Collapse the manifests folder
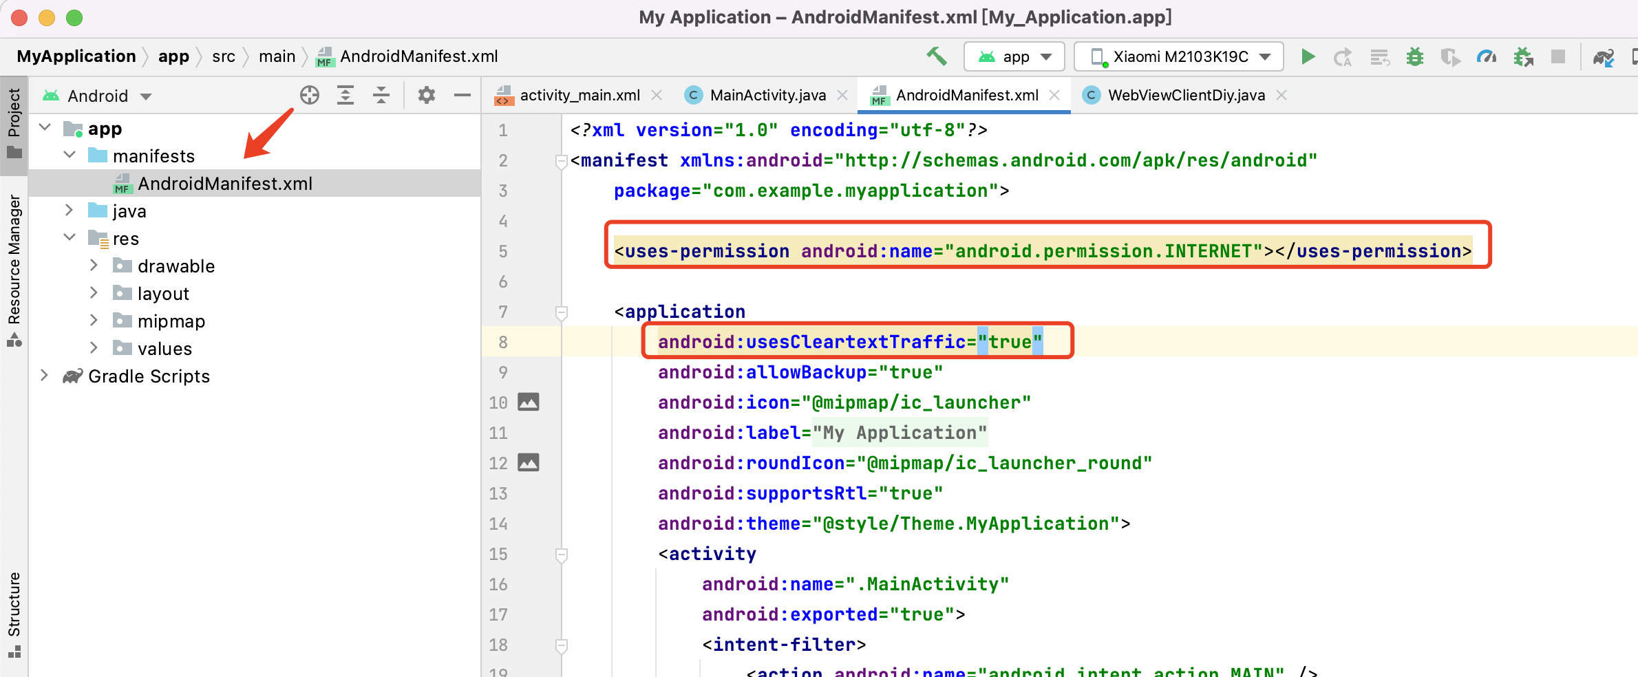 point(70,155)
